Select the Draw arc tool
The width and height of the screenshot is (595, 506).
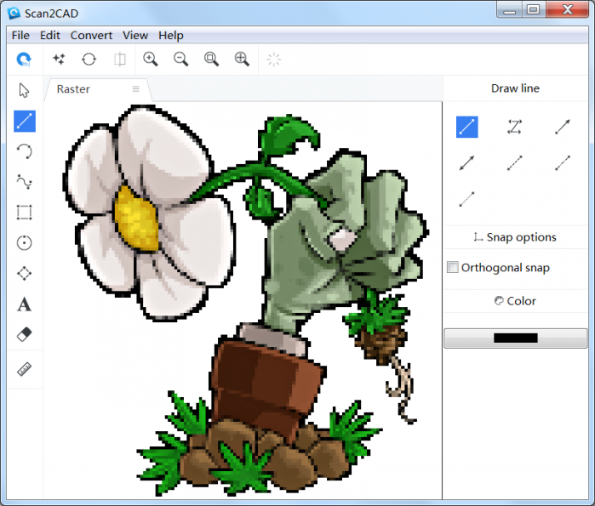25,151
